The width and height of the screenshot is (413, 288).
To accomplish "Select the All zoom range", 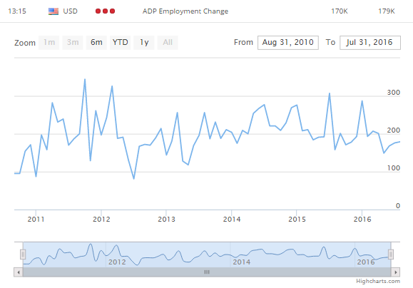I will pyautogui.click(x=168, y=42).
